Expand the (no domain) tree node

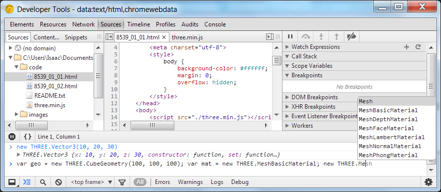[x=10, y=48]
